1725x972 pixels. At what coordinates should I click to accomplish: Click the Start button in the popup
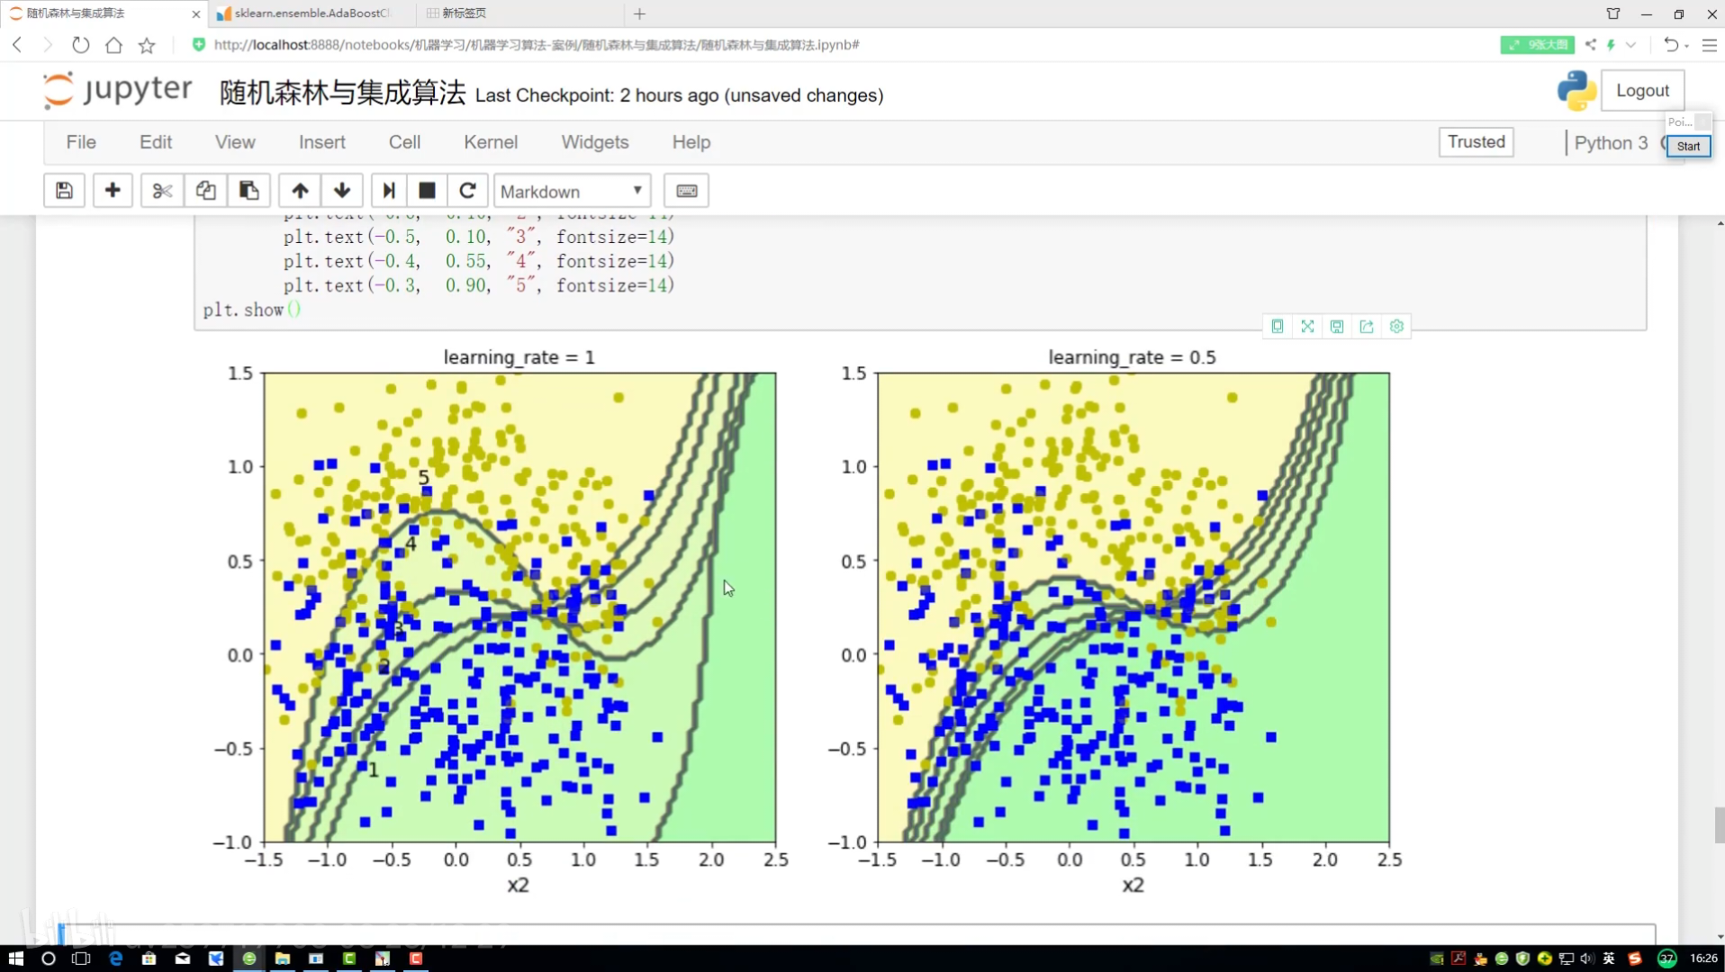coord(1688,147)
